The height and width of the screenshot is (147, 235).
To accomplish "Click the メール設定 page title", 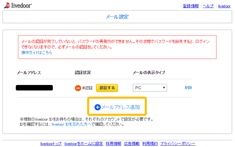I will [117, 17].
